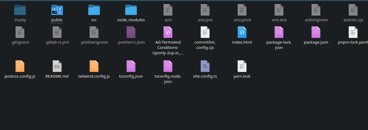Select the package.json file icon
The width and height of the screenshot is (368, 130).
pos(316,32)
